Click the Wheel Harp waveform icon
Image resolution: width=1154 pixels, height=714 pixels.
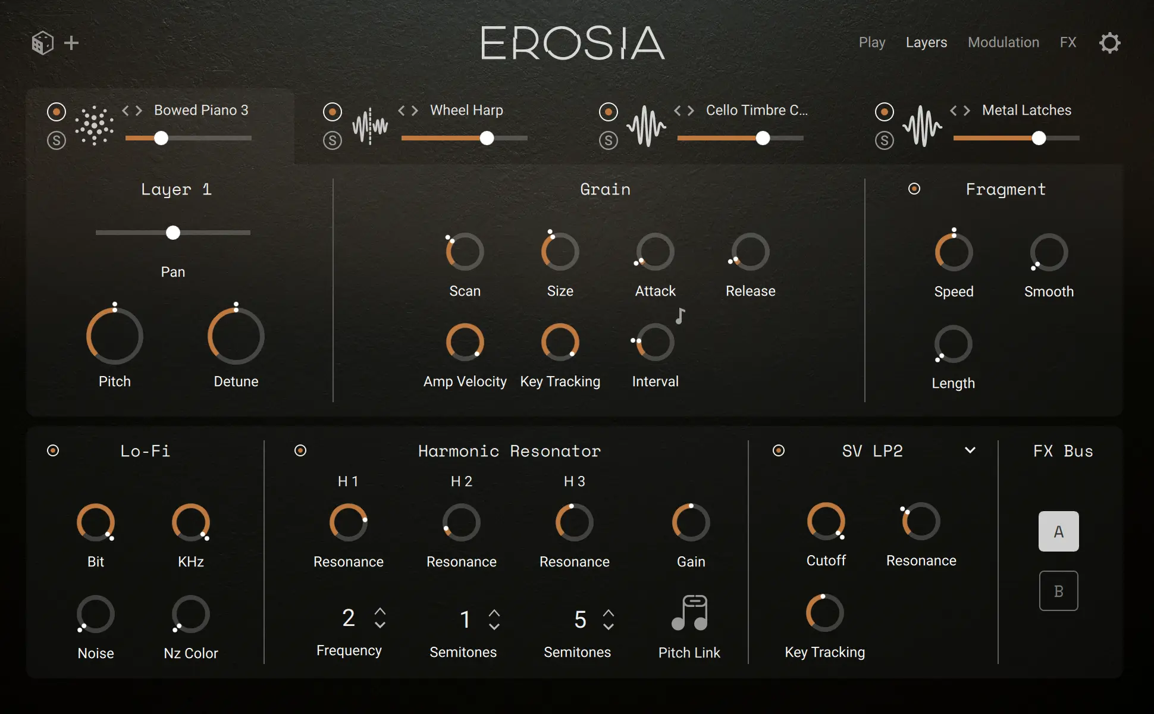[x=370, y=125]
